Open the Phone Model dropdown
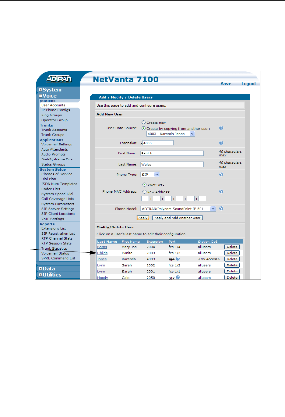285x417 pixels. click(178, 209)
